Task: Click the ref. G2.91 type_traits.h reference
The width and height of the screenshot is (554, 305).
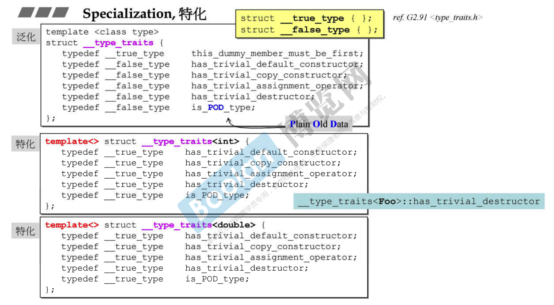Action: point(437,17)
